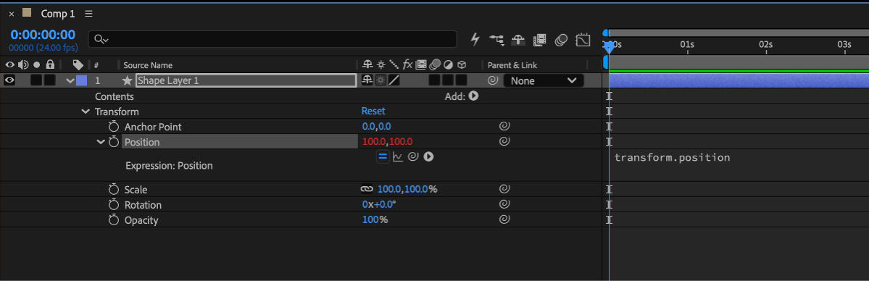Image resolution: width=869 pixels, height=281 pixels.
Task: Toggle motion blur box on Shape Layer 1
Action: point(435,80)
